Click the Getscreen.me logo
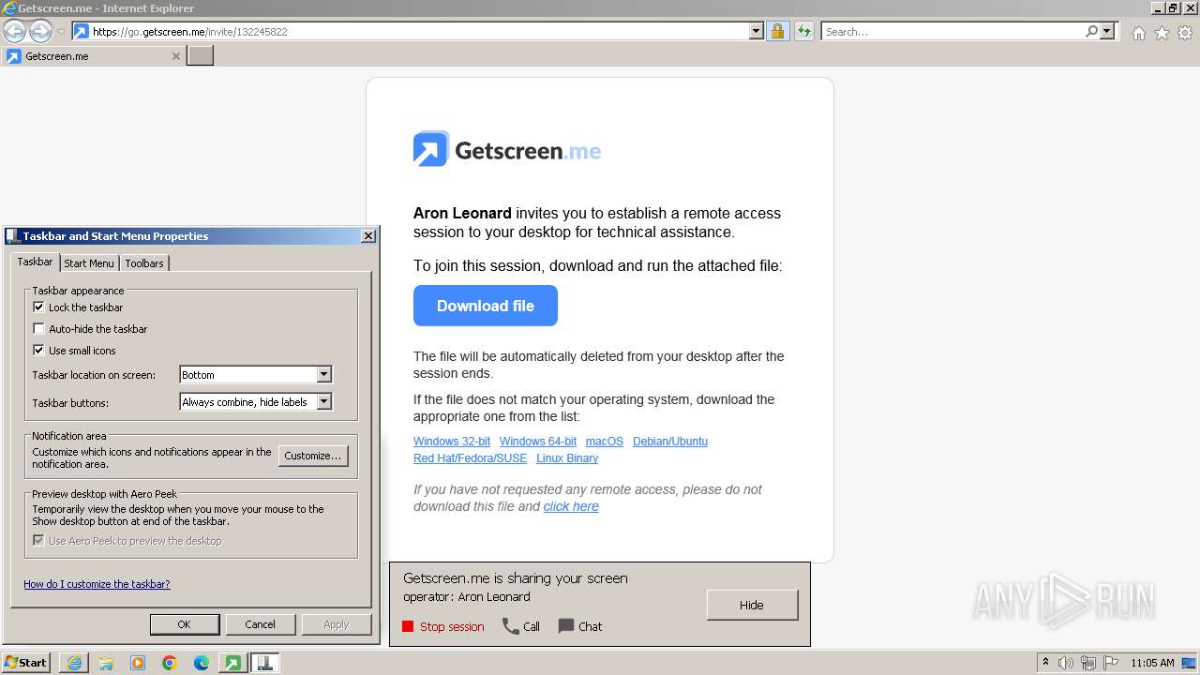Screen dimensions: 1200x675 pyautogui.click(x=507, y=150)
